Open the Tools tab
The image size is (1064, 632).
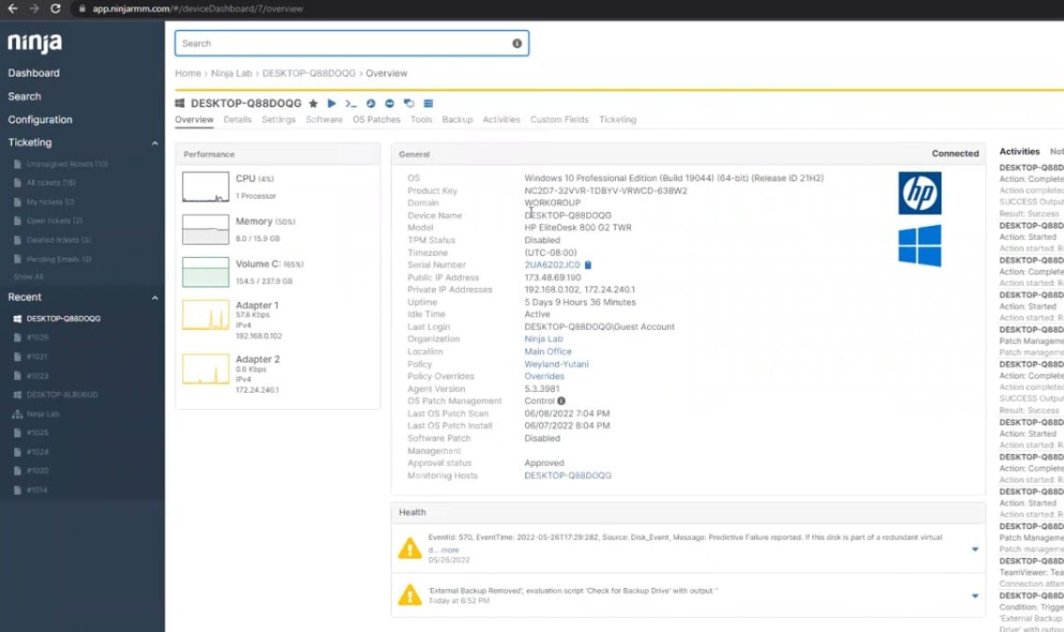click(x=422, y=120)
